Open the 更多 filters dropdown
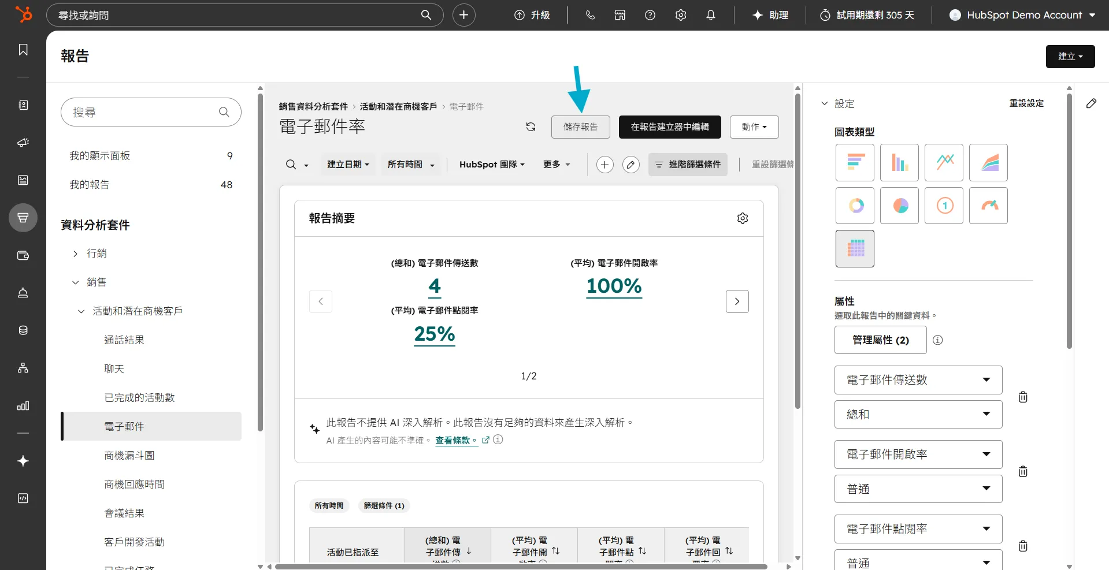This screenshot has width=1109, height=570. [x=557, y=165]
